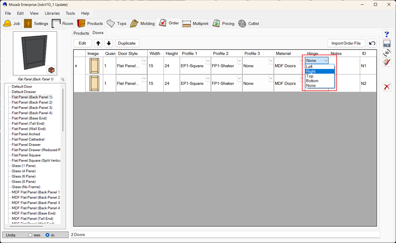Open Profile 2 dropdown in row N2
Image resolution: width=396 pixels, height=243 pixels.
[239, 78]
